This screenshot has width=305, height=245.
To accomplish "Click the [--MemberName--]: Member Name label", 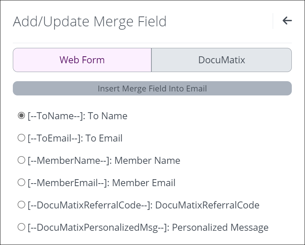I will point(104,161).
